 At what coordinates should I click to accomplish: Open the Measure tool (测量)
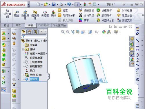pyautogui.click(x=17, y=14)
